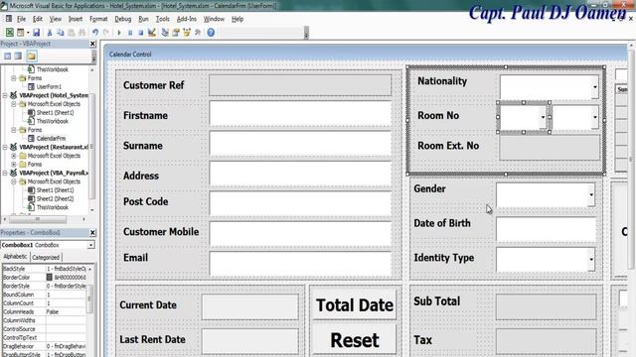Click the Paste toolbar icon
The image size is (636, 357).
coord(71,33)
